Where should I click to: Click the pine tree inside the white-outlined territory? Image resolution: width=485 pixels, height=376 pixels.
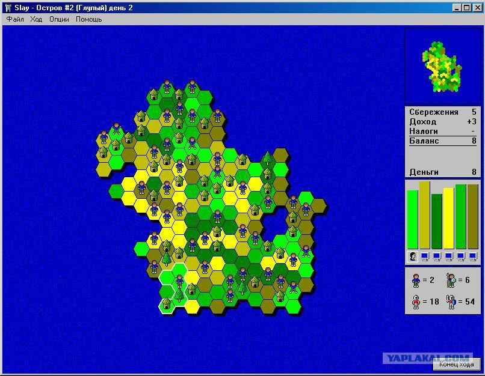pos(179,295)
